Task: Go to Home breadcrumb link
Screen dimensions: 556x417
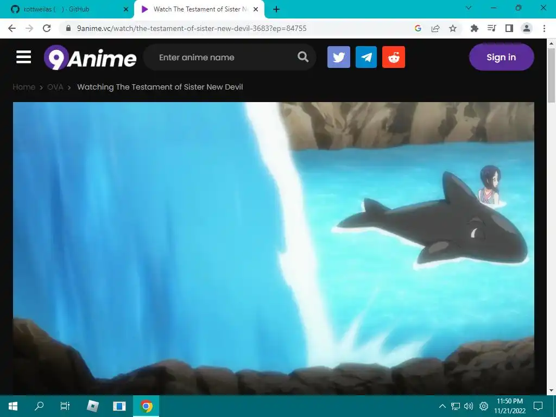Action: point(24,87)
